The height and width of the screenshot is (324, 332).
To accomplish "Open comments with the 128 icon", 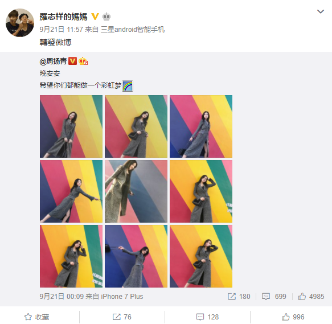I will point(207,317).
